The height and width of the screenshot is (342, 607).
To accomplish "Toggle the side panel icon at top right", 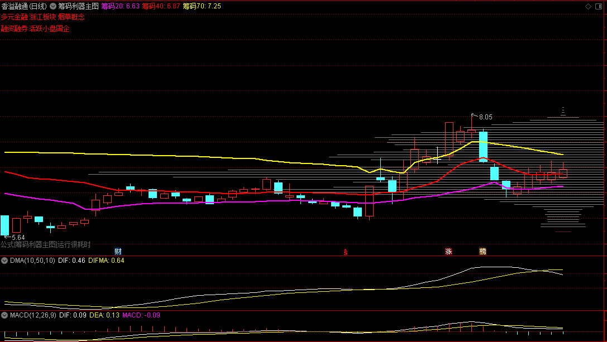I will tap(599, 6).
